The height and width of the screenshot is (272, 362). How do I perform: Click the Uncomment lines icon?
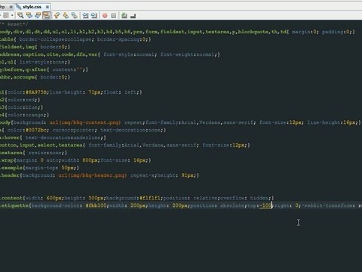click(x=133, y=16)
